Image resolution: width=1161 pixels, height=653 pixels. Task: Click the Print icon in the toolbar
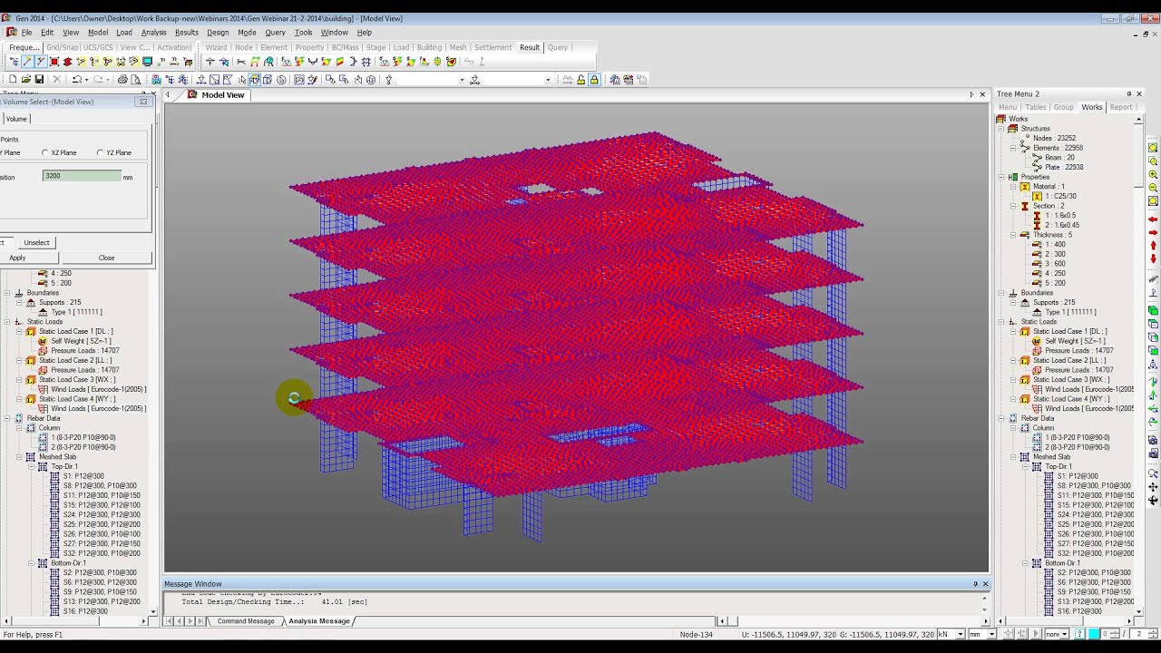122,80
